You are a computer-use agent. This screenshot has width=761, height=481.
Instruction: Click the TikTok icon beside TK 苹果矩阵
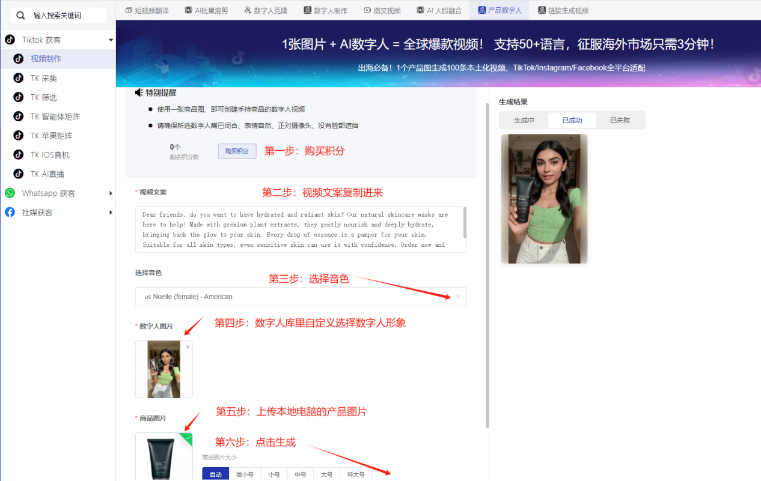pos(19,136)
